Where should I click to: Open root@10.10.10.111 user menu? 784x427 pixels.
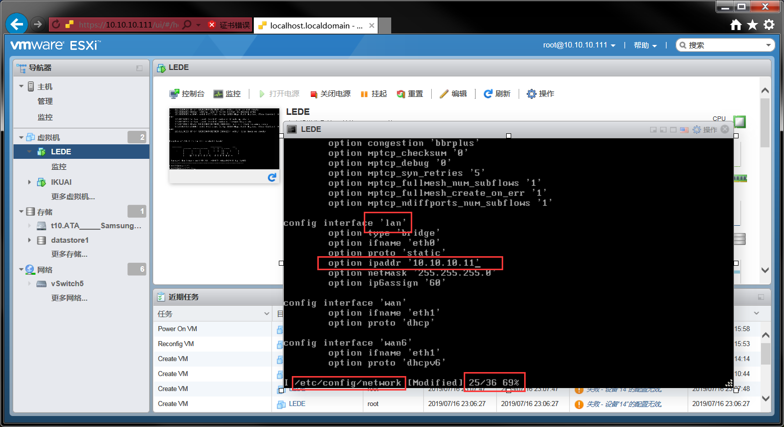579,45
